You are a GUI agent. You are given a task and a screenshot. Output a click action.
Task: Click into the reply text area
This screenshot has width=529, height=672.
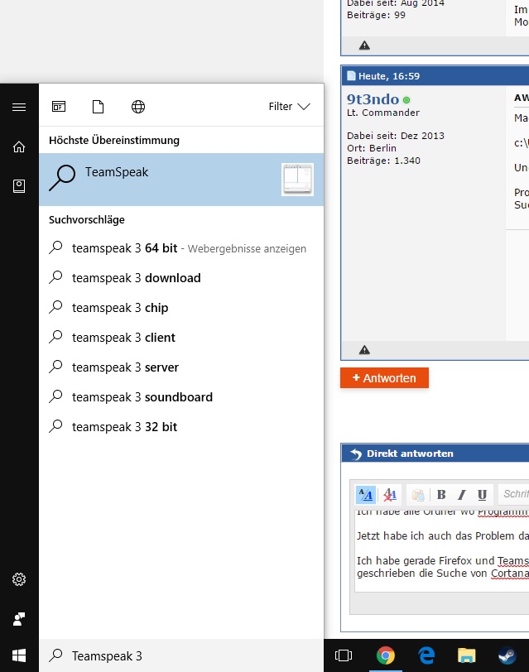(x=441, y=551)
